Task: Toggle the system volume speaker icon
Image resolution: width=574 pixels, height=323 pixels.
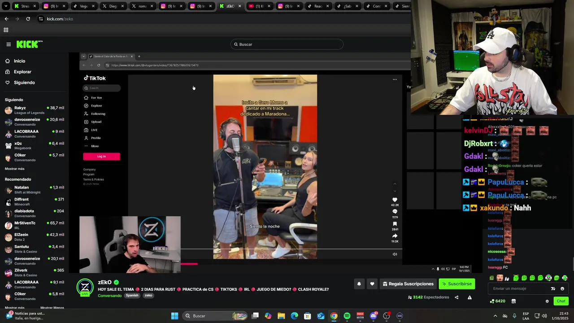Action: (x=545, y=316)
